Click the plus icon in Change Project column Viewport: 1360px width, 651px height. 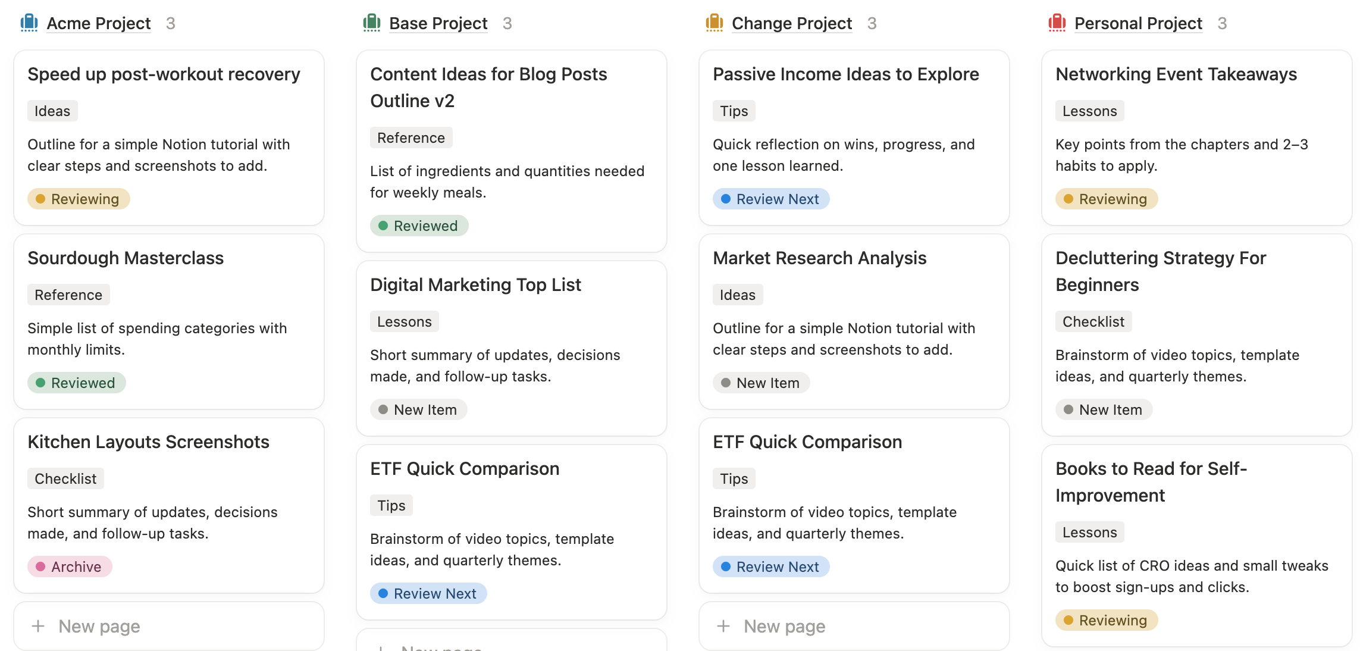pyautogui.click(x=723, y=626)
